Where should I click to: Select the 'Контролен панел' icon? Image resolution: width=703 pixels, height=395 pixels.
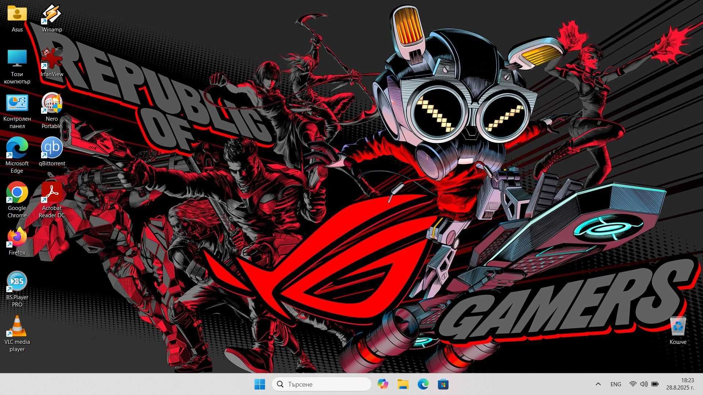(17, 112)
